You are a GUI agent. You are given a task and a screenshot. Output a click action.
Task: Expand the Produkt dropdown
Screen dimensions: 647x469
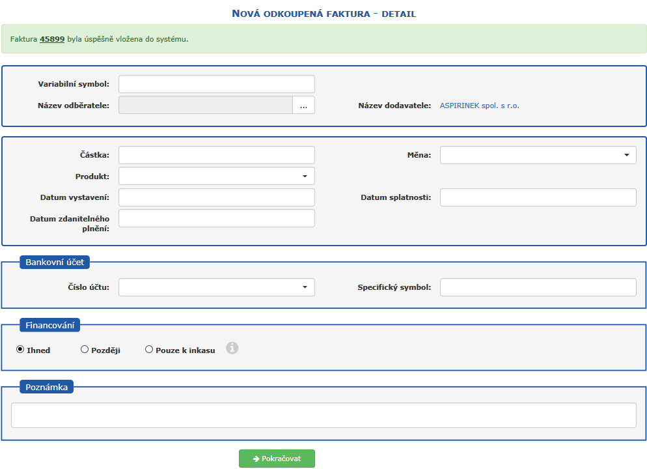pyautogui.click(x=217, y=176)
